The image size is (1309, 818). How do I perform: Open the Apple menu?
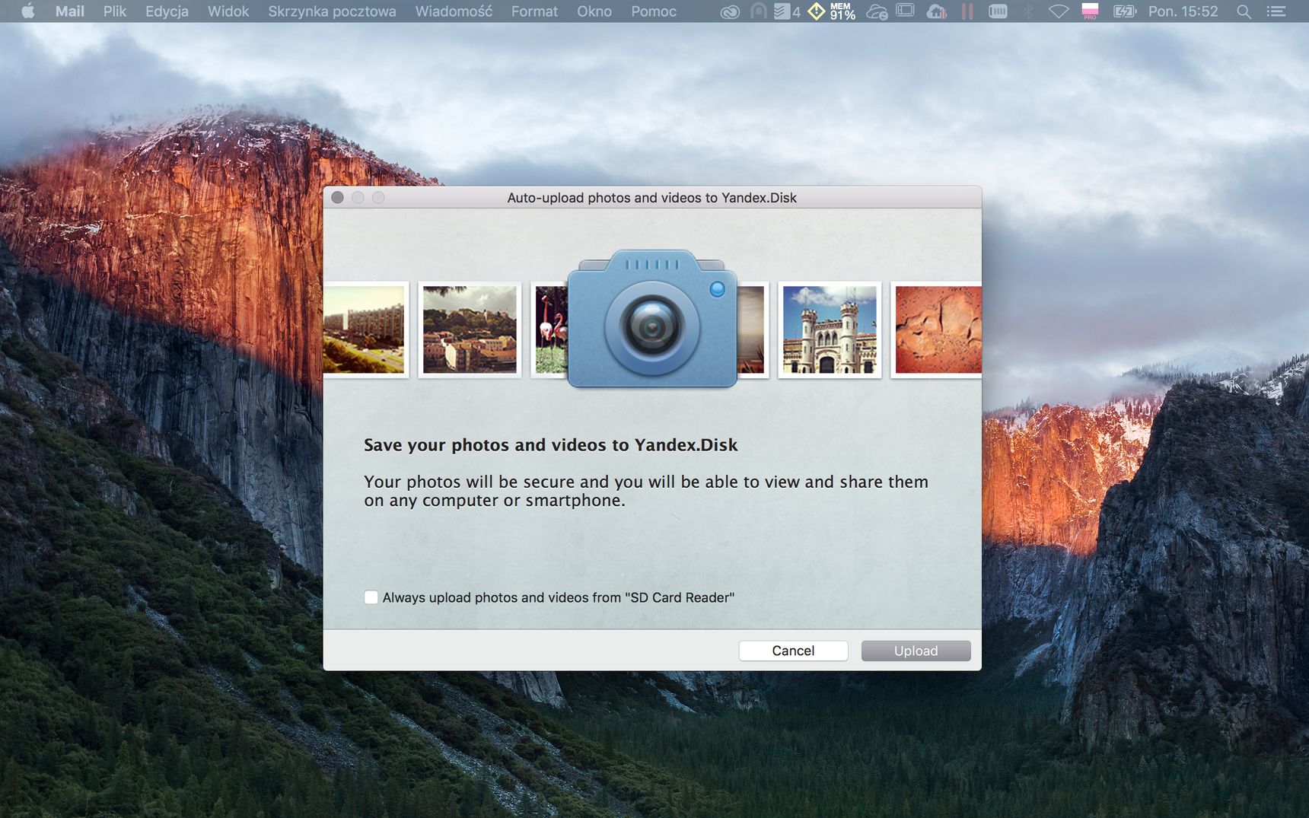pyautogui.click(x=27, y=11)
